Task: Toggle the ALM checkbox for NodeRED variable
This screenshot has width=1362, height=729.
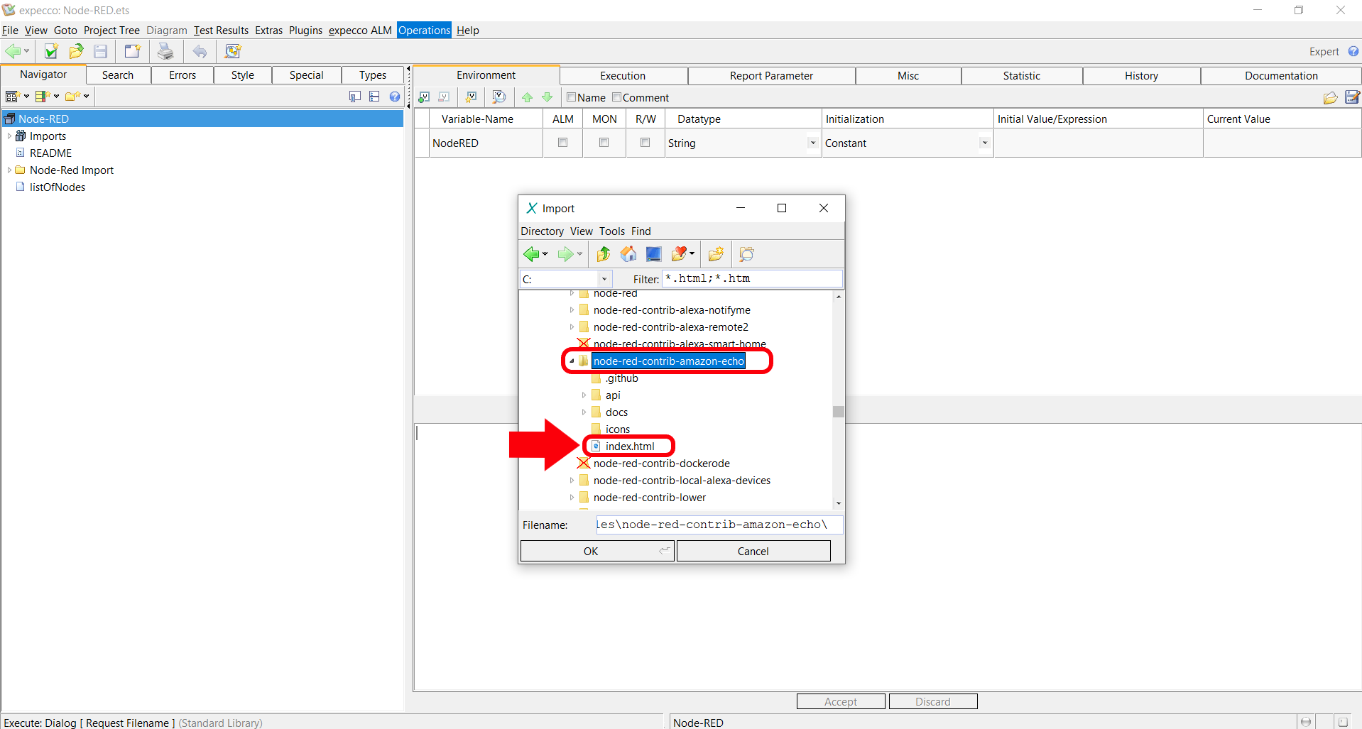Action: pos(562,143)
